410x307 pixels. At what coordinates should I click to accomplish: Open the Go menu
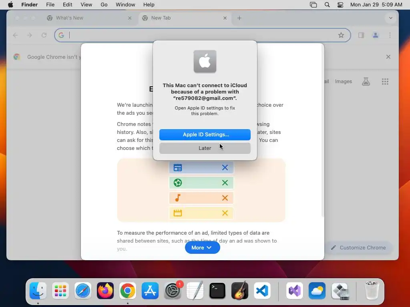click(x=104, y=5)
